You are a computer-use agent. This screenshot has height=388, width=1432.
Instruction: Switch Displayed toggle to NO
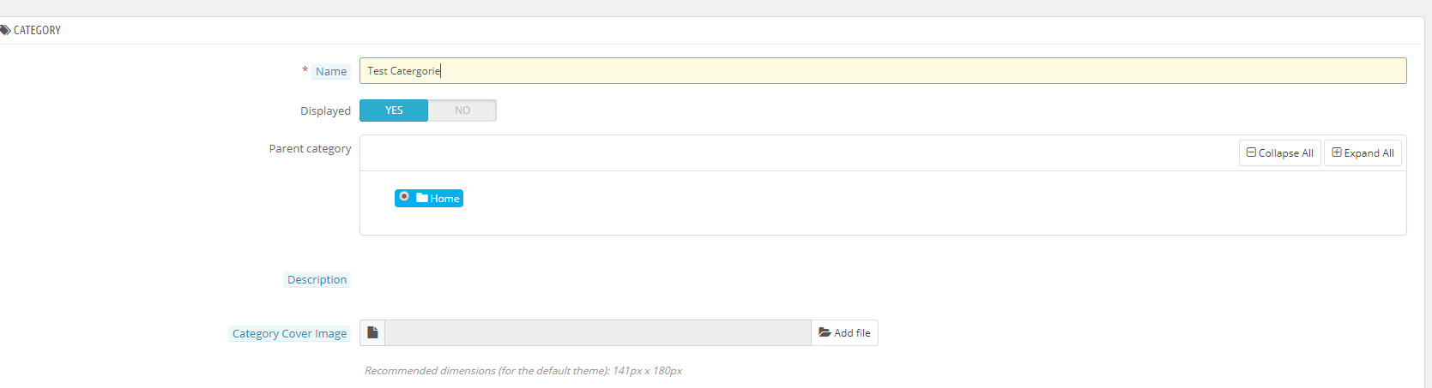[x=462, y=110]
